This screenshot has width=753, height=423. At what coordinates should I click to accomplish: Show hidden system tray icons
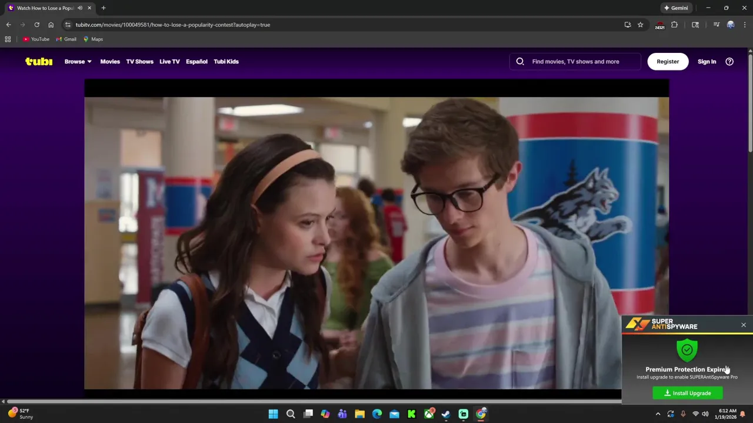[x=658, y=414]
